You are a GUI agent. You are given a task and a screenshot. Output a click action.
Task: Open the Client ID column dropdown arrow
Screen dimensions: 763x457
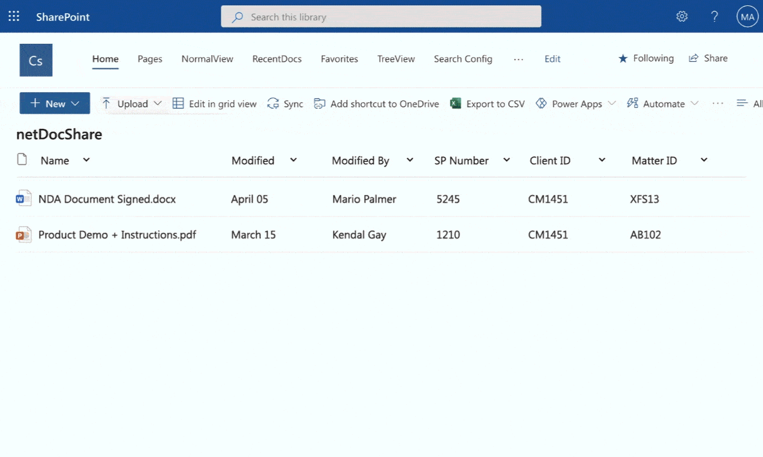pos(602,160)
